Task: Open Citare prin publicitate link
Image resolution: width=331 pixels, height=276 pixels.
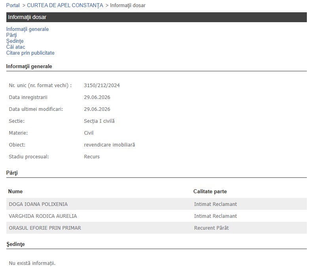Action: point(30,53)
